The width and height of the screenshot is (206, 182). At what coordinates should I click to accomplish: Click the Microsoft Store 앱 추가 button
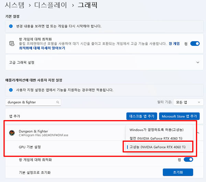tap(179, 116)
